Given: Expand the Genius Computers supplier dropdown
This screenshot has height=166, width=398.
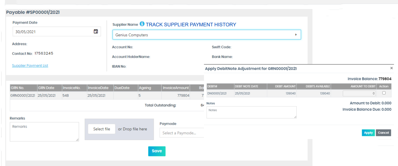Looking at the screenshot, I should 206,35.
